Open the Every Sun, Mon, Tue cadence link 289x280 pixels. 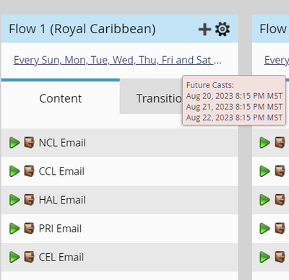click(117, 60)
